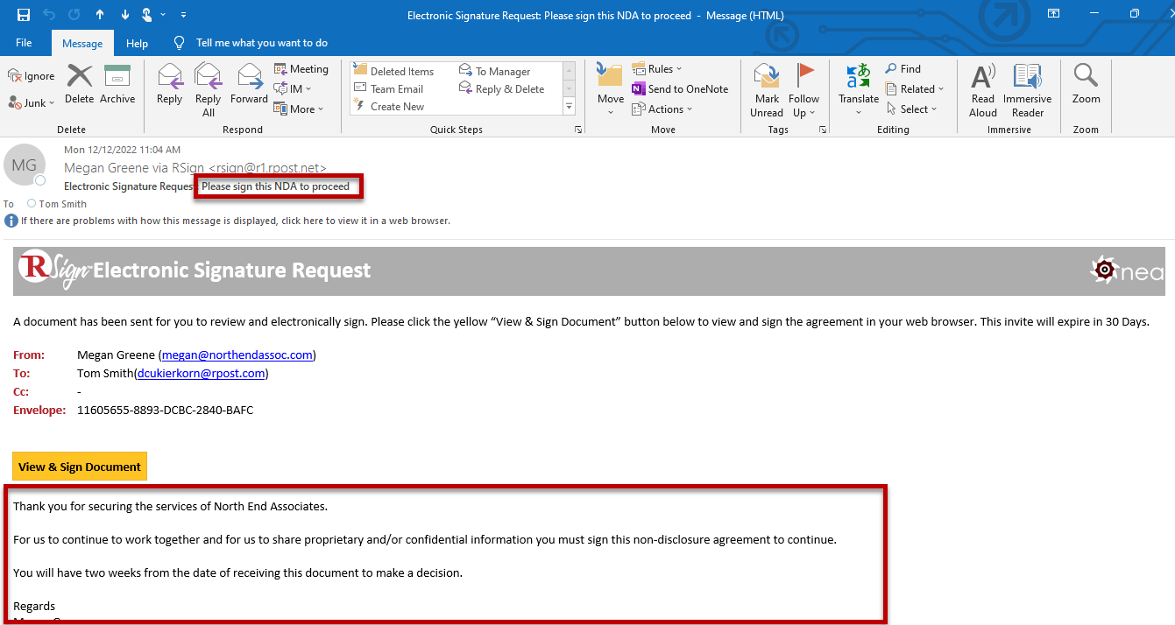The height and width of the screenshot is (625, 1175).
Task: Open Ribbon Display Options in title bar
Action: coord(1054,14)
